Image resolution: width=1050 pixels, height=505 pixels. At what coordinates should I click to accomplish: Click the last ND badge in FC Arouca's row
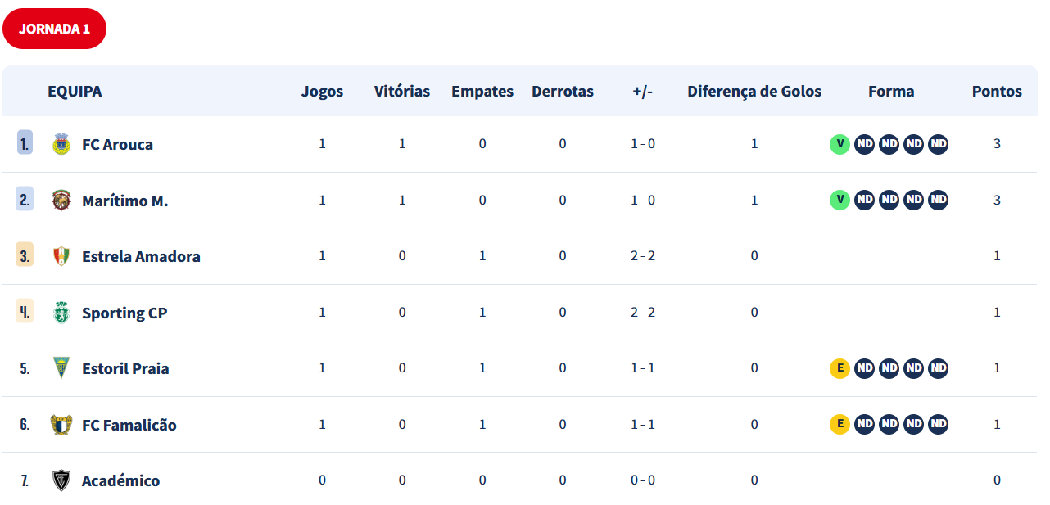(x=939, y=144)
